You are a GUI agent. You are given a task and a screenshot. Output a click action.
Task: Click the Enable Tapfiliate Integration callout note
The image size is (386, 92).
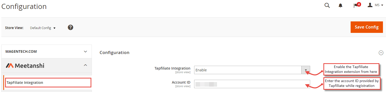point(352,69)
